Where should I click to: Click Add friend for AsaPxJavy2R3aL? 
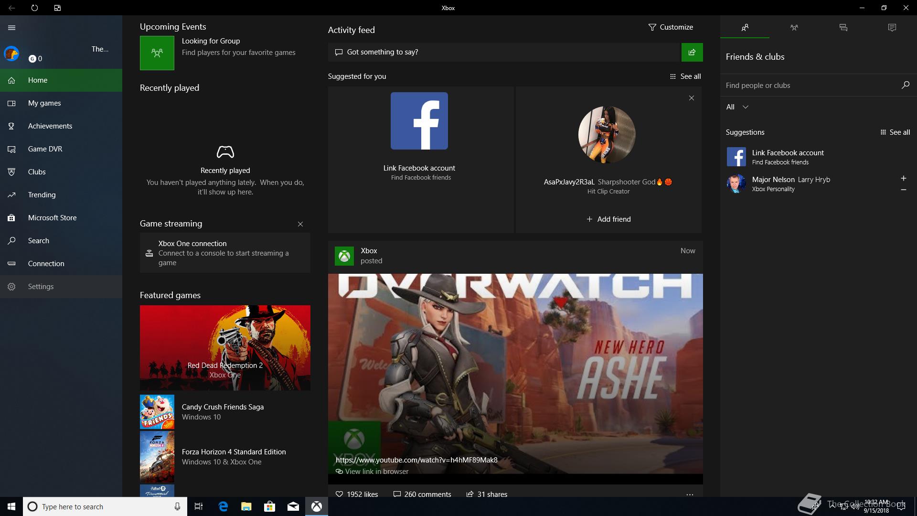click(608, 219)
